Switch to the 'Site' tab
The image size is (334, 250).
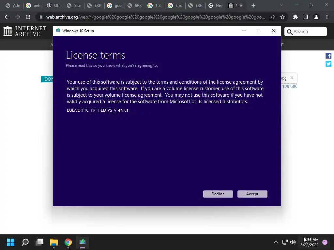coord(74,6)
